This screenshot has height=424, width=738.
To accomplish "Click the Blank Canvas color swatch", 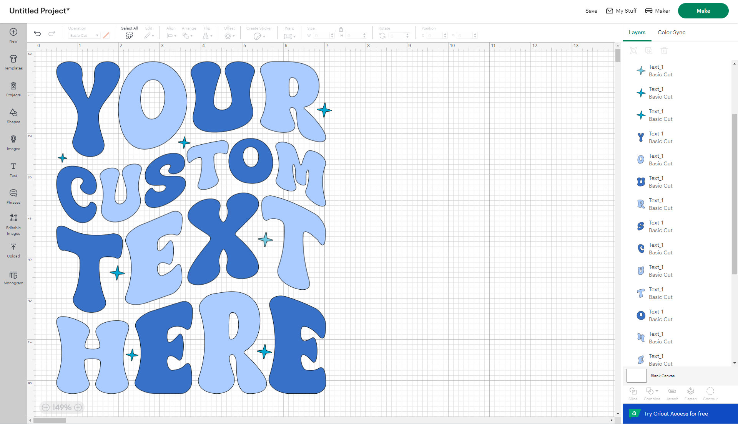I will point(636,376).
